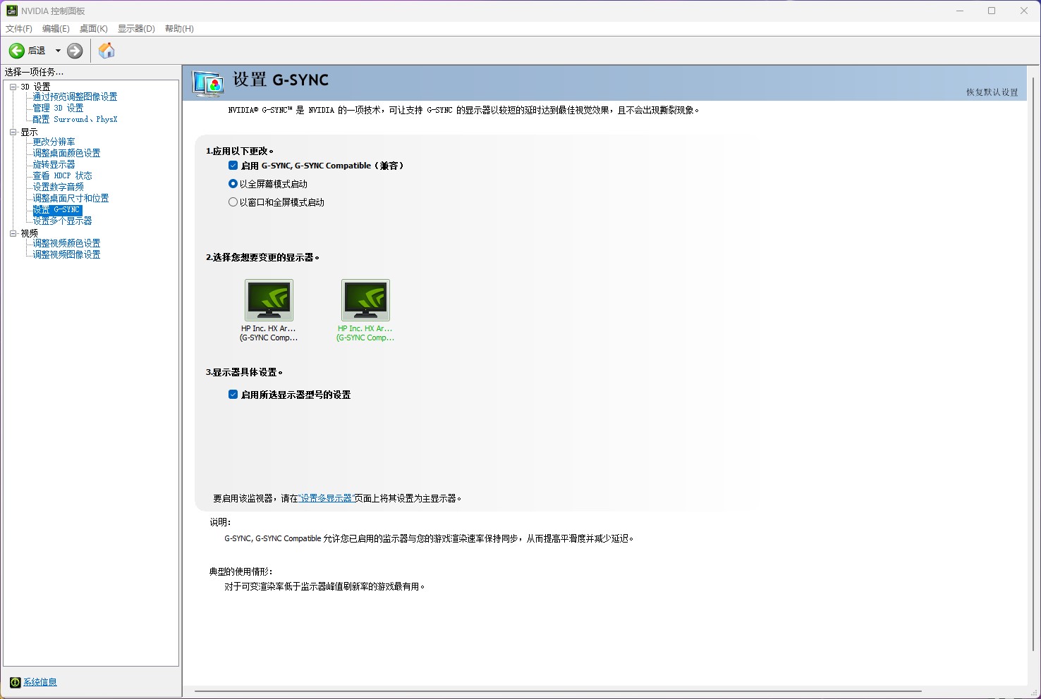Open the Back history dropdown arrow
Viewport: 1041px width, 699px height.
(x=58, y=51)
